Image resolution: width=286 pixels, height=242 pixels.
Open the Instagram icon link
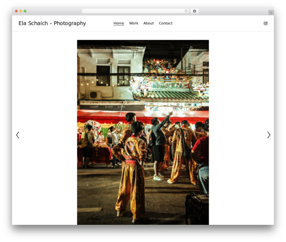pos(265,23)
